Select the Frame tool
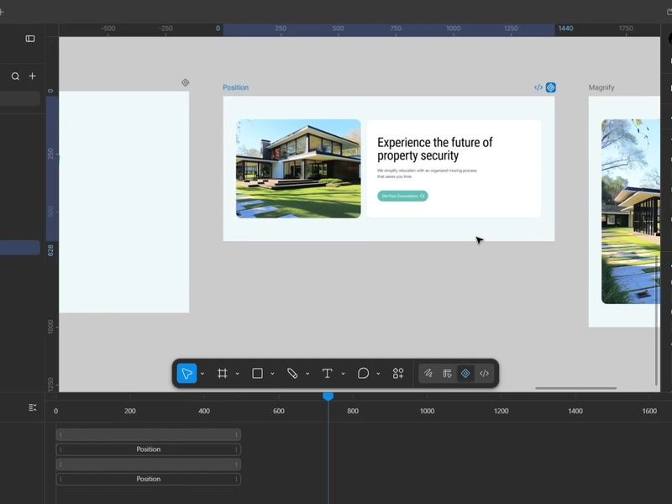 pyautogui.click(x=222, y=373)
